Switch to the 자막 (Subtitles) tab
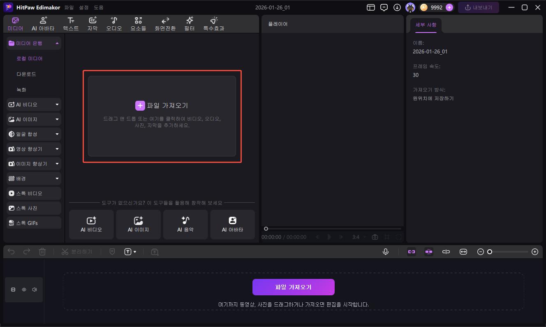 point(93,24)
